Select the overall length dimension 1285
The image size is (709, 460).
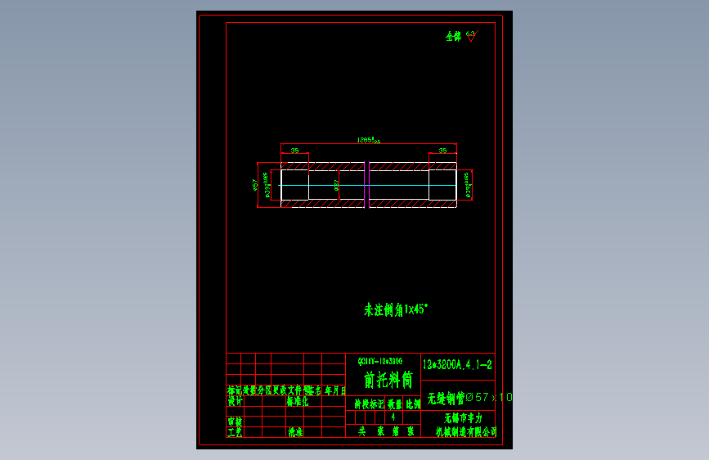pyautogui.click(x=369, y=140)
